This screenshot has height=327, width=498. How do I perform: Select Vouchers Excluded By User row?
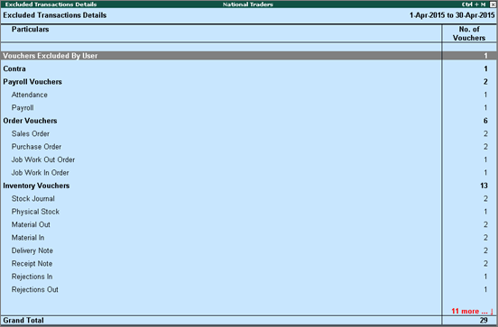coord(249,56)
